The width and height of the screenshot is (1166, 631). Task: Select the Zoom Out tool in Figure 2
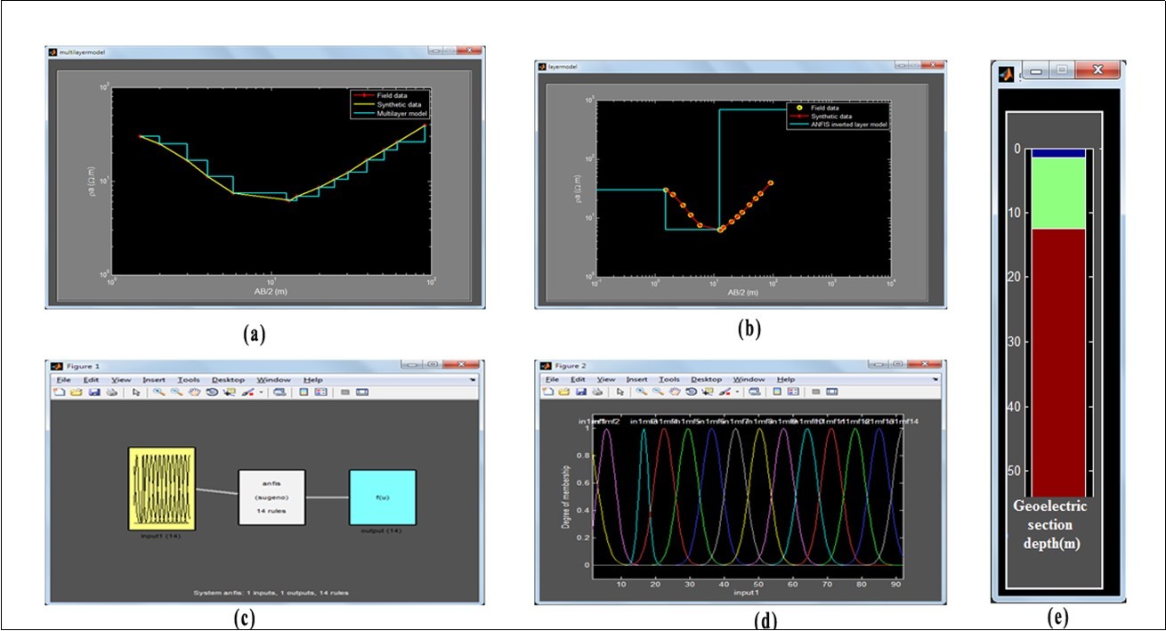tap(657, 392)
